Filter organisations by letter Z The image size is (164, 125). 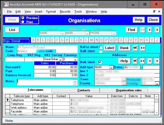coord(157,40)
